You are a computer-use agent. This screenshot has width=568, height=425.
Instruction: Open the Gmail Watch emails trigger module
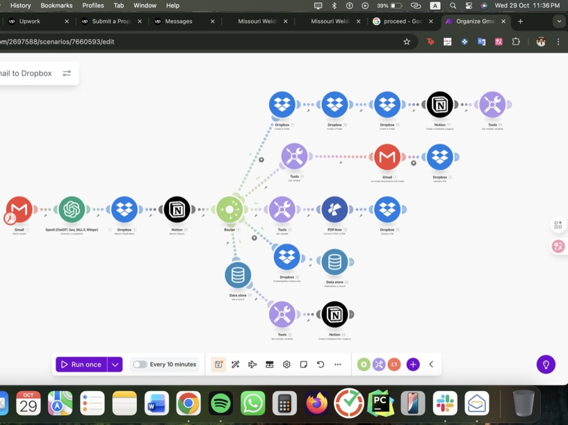tap(19, 209)
